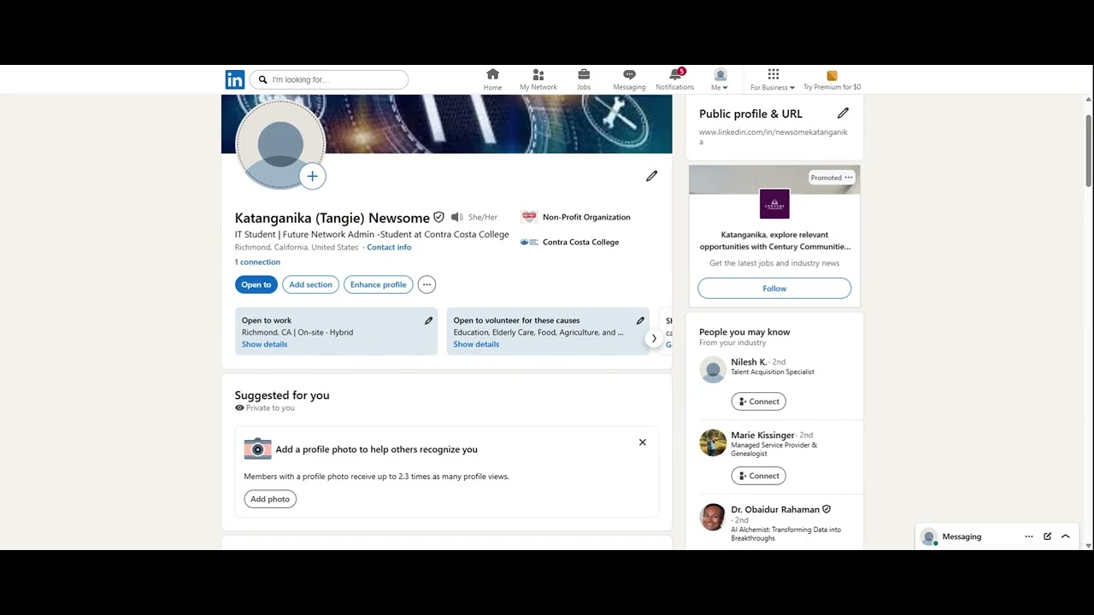Open Marie Kissinger's profile photo

(713, 443)
